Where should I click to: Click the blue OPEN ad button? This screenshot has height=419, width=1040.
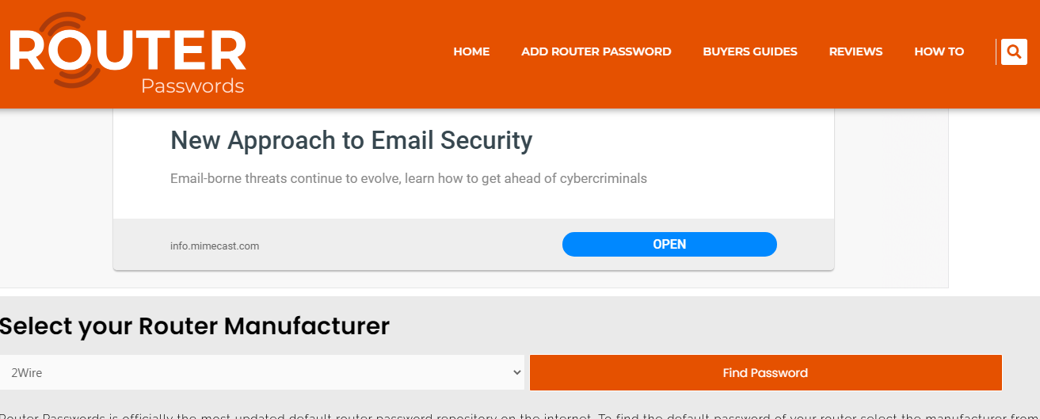pos(669,244)
